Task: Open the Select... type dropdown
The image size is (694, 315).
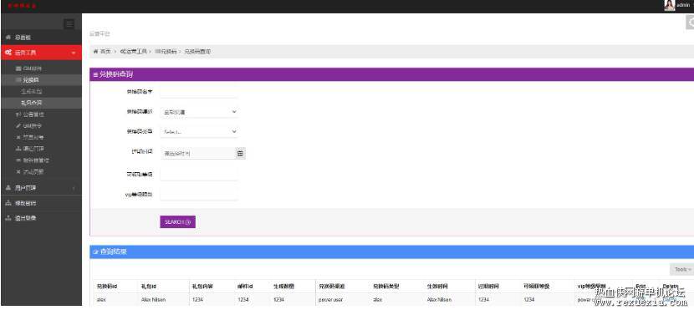Action: coord(199,131)
